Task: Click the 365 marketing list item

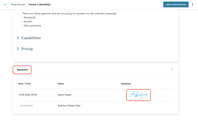Action: pos(32,26)
